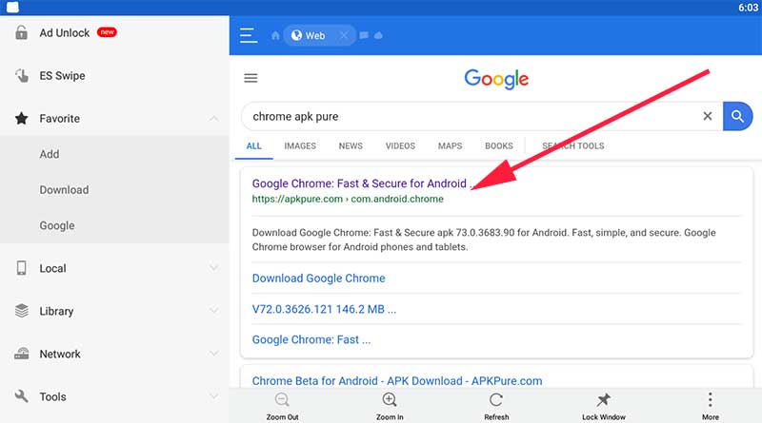Click the result description snippet text
This screenshot has height=423, width=762.
tap(484, 240)
